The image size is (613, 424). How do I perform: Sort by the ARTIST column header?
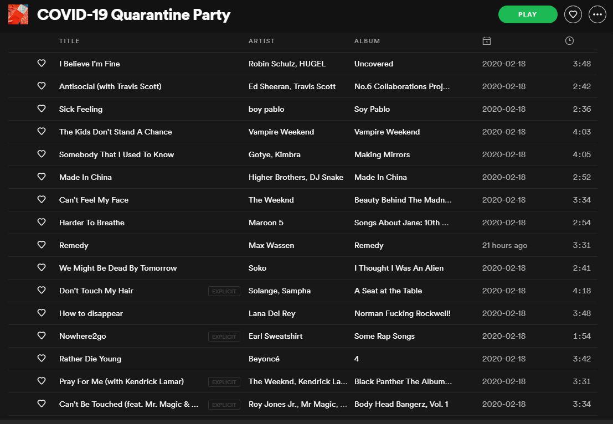pyautogui.click(x=261, y=41)
